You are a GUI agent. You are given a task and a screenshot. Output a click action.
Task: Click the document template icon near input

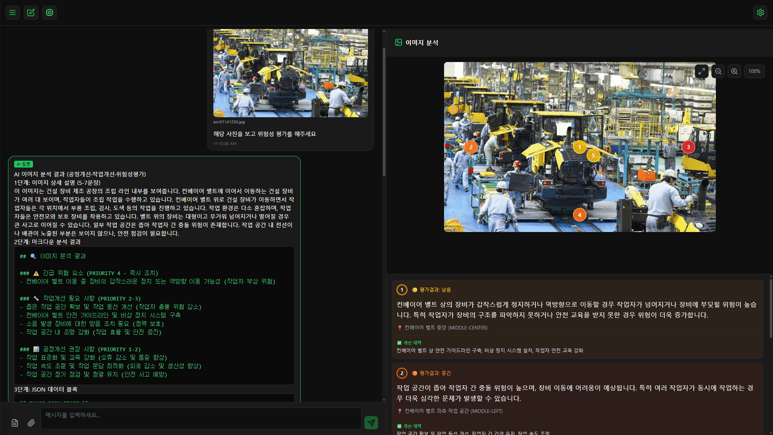[15, 423]
